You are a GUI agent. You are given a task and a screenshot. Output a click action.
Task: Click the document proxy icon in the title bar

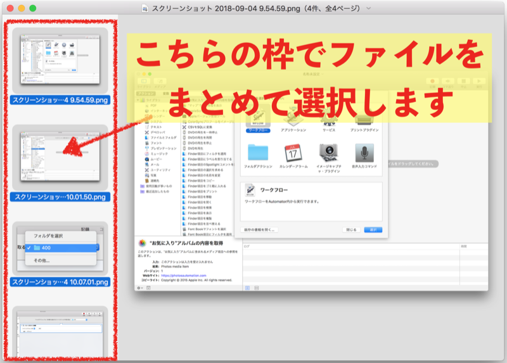pyautogui.click(x=145, y=9)
